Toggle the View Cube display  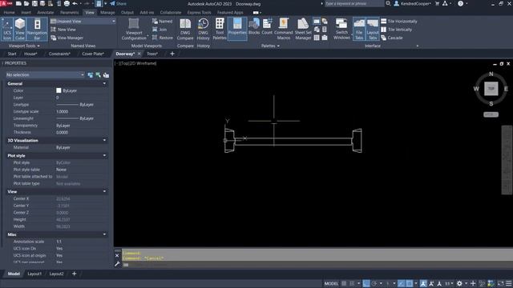pyautogui.click(x=20, y=29)
